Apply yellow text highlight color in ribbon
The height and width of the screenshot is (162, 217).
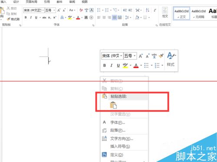pos(70,18)
